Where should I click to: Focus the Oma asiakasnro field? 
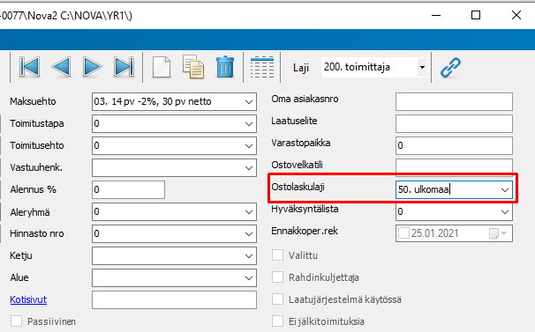(454, 102)
